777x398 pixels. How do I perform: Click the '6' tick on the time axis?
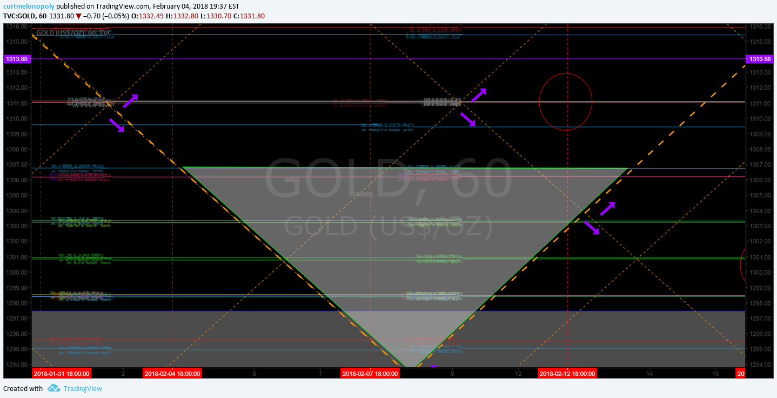[254, 374]
